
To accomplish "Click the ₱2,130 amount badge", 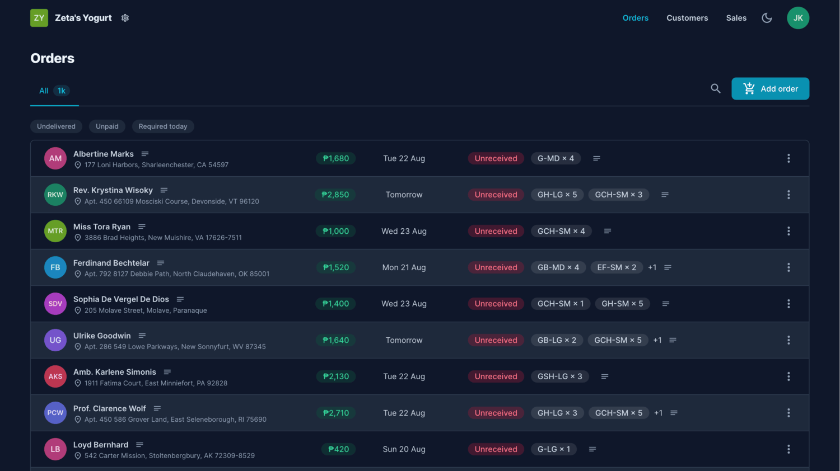I will [x=336, y=376].
